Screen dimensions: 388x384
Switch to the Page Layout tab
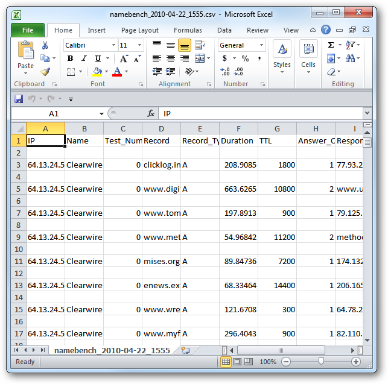point(140,30)
